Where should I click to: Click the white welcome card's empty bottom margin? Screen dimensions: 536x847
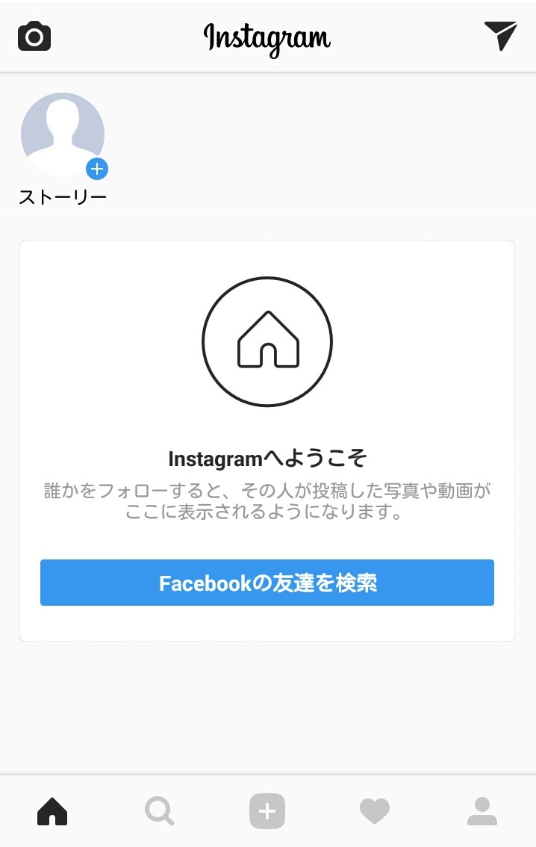pos(267,624)
